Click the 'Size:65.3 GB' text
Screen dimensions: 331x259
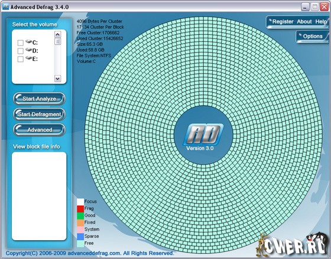(x=89, y=44)
